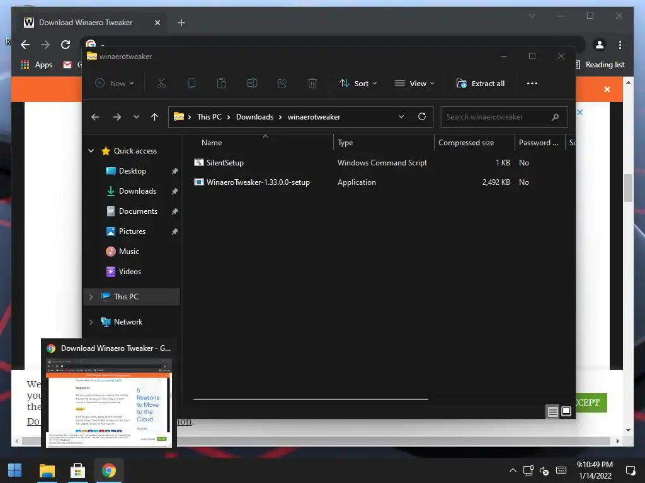Go back in Explorer navigation
The height and width of the screenshot is (483, 645).
(x=95, y=117)
